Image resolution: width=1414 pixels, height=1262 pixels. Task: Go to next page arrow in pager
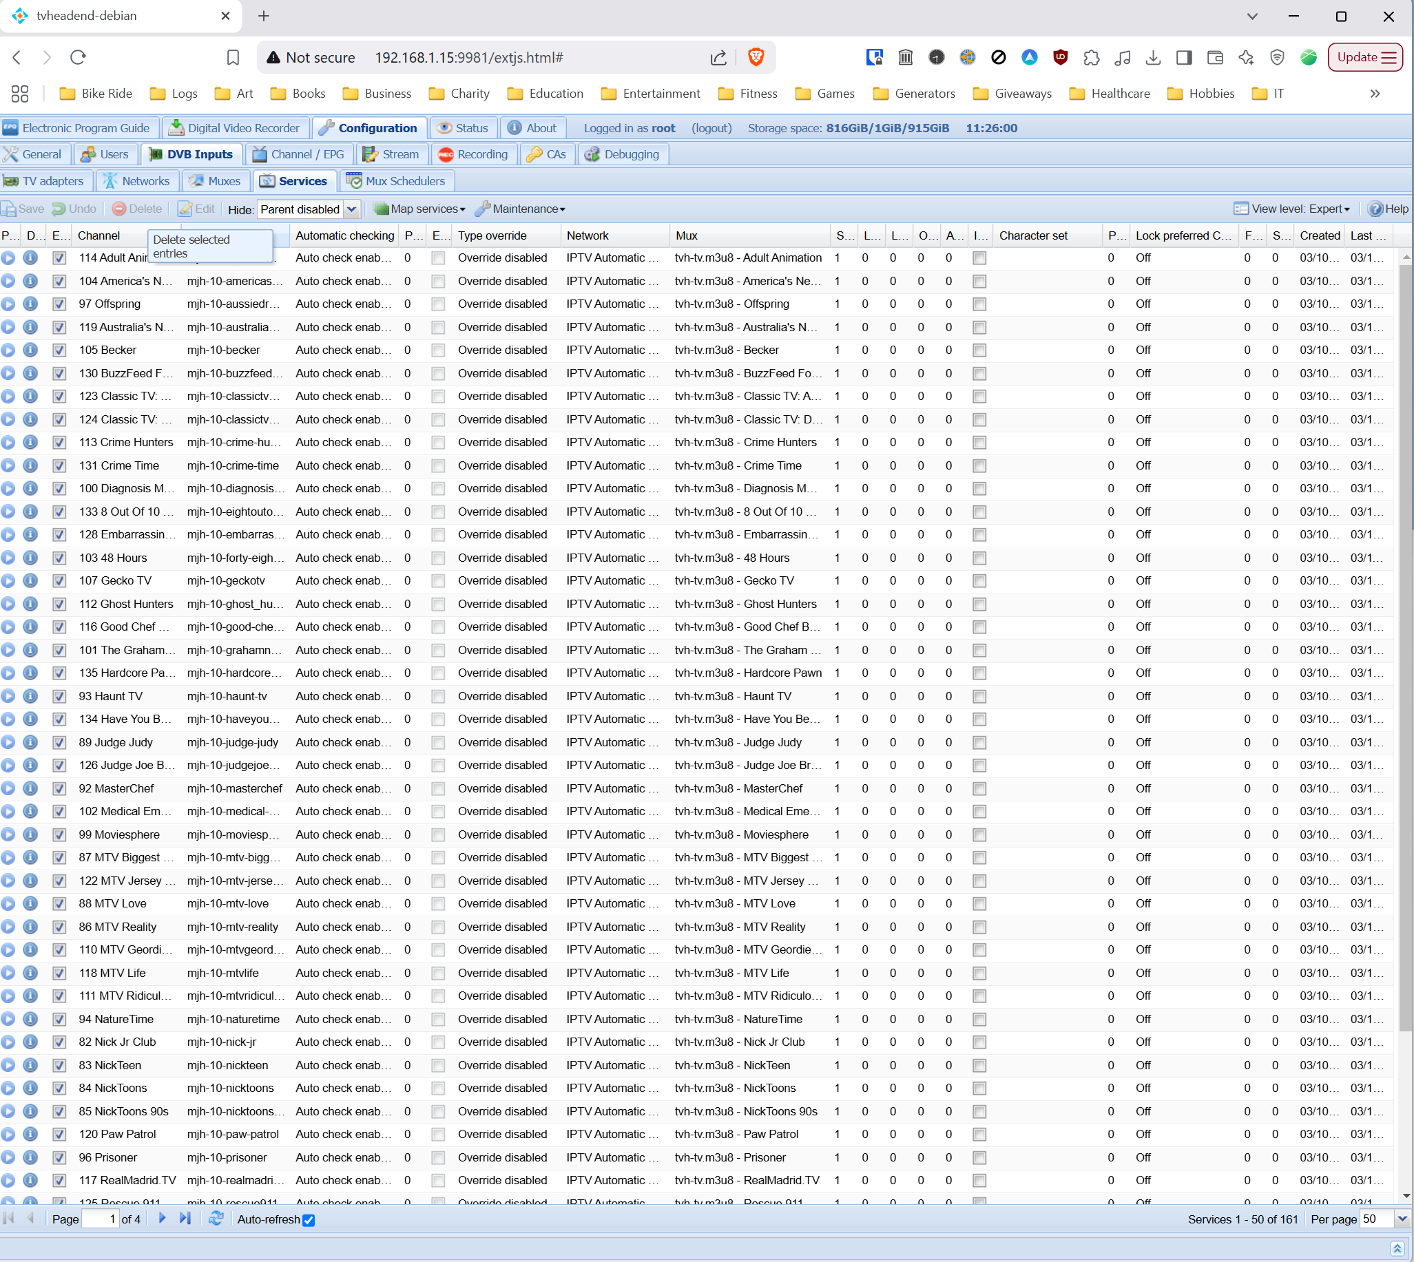point(163,1219)
